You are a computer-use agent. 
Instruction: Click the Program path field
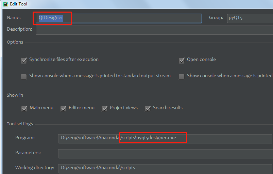(165, 139)
